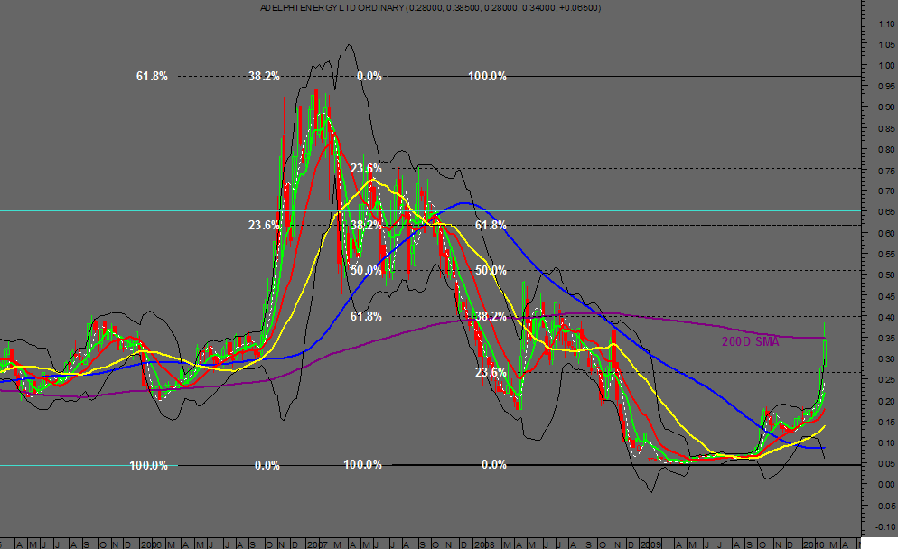Select price axis value 0.60
The height and width of the screenshot is (549, 898).
(886, 233)
